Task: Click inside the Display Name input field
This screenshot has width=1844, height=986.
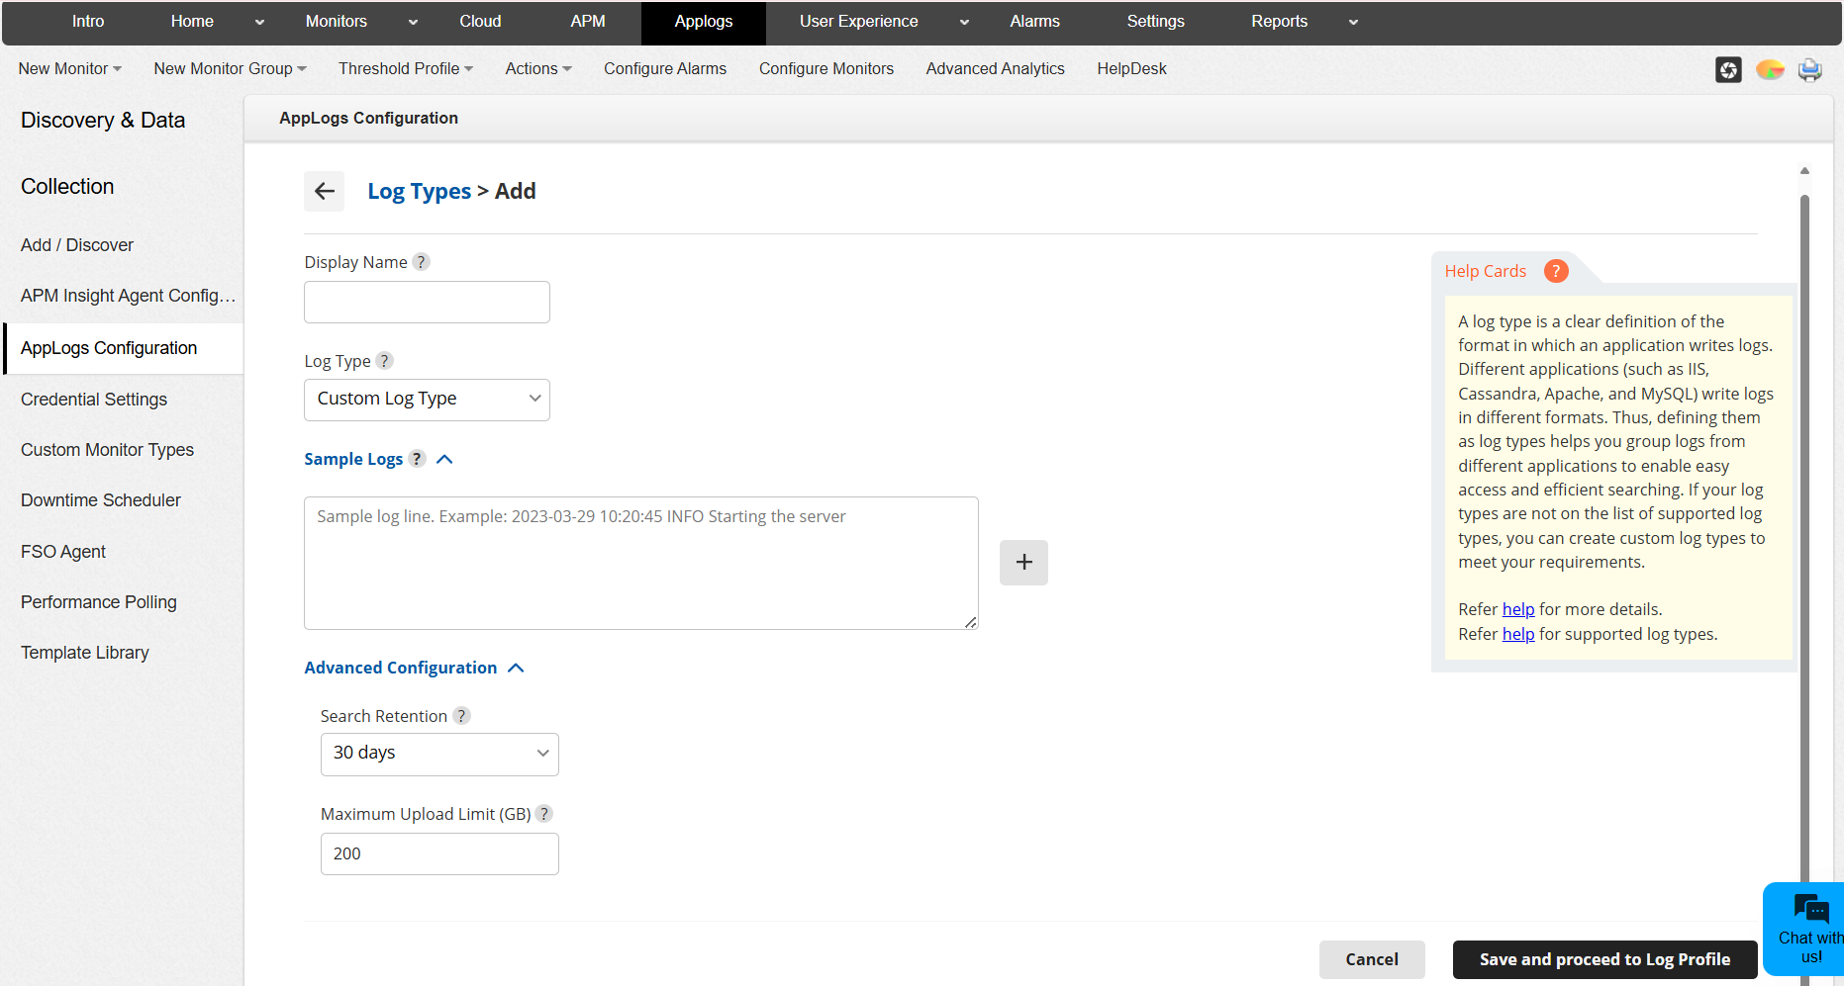Action: click(x=427, y=302)
